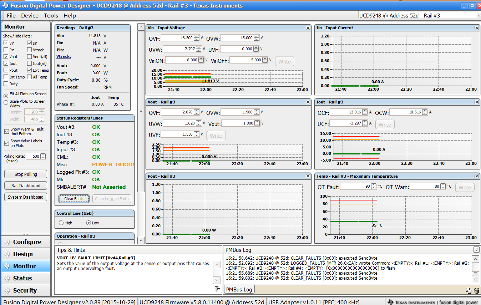This screenshot has width=481, height=305.
Task: Close the Vout - Rail #3 plot
Action: point(308,102)
